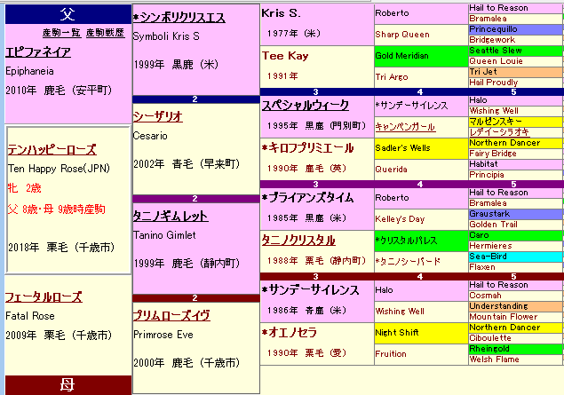This screenshot has width=564, height=395.
Task: Click Queen Louie cell
Action: [515, 61]
